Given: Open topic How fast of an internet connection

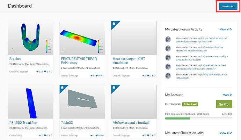Looking at the screenshot, I should tap(202, 40).
